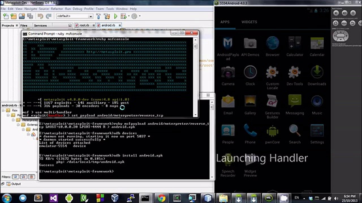Switch to root.rb editor tab

click(x=84, y=25)
